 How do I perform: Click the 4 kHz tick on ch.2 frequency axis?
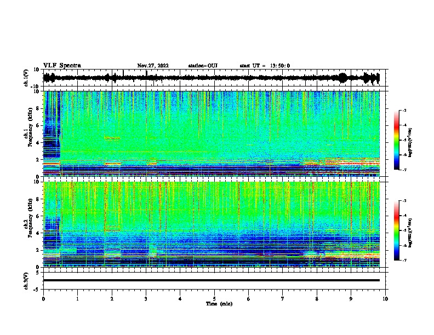pos(38,233)
